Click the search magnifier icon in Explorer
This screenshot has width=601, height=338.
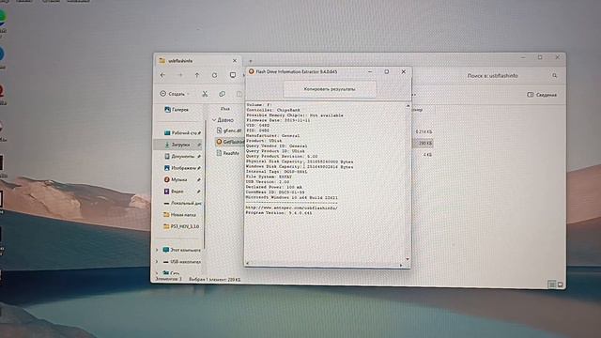coord(555,76)
